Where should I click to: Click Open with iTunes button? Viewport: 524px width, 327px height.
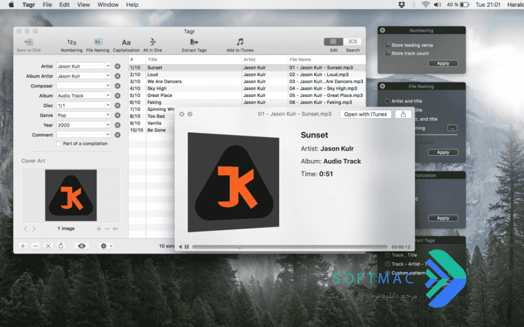(365, 114)
